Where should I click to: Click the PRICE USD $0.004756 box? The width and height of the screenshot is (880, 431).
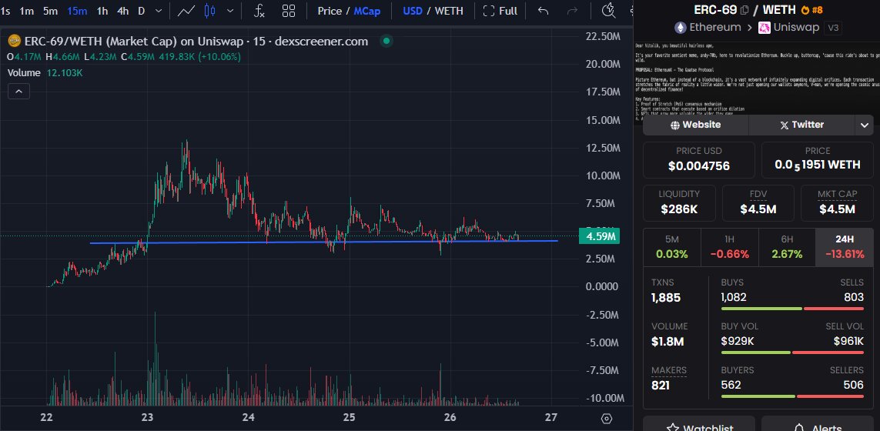[699, 159]
